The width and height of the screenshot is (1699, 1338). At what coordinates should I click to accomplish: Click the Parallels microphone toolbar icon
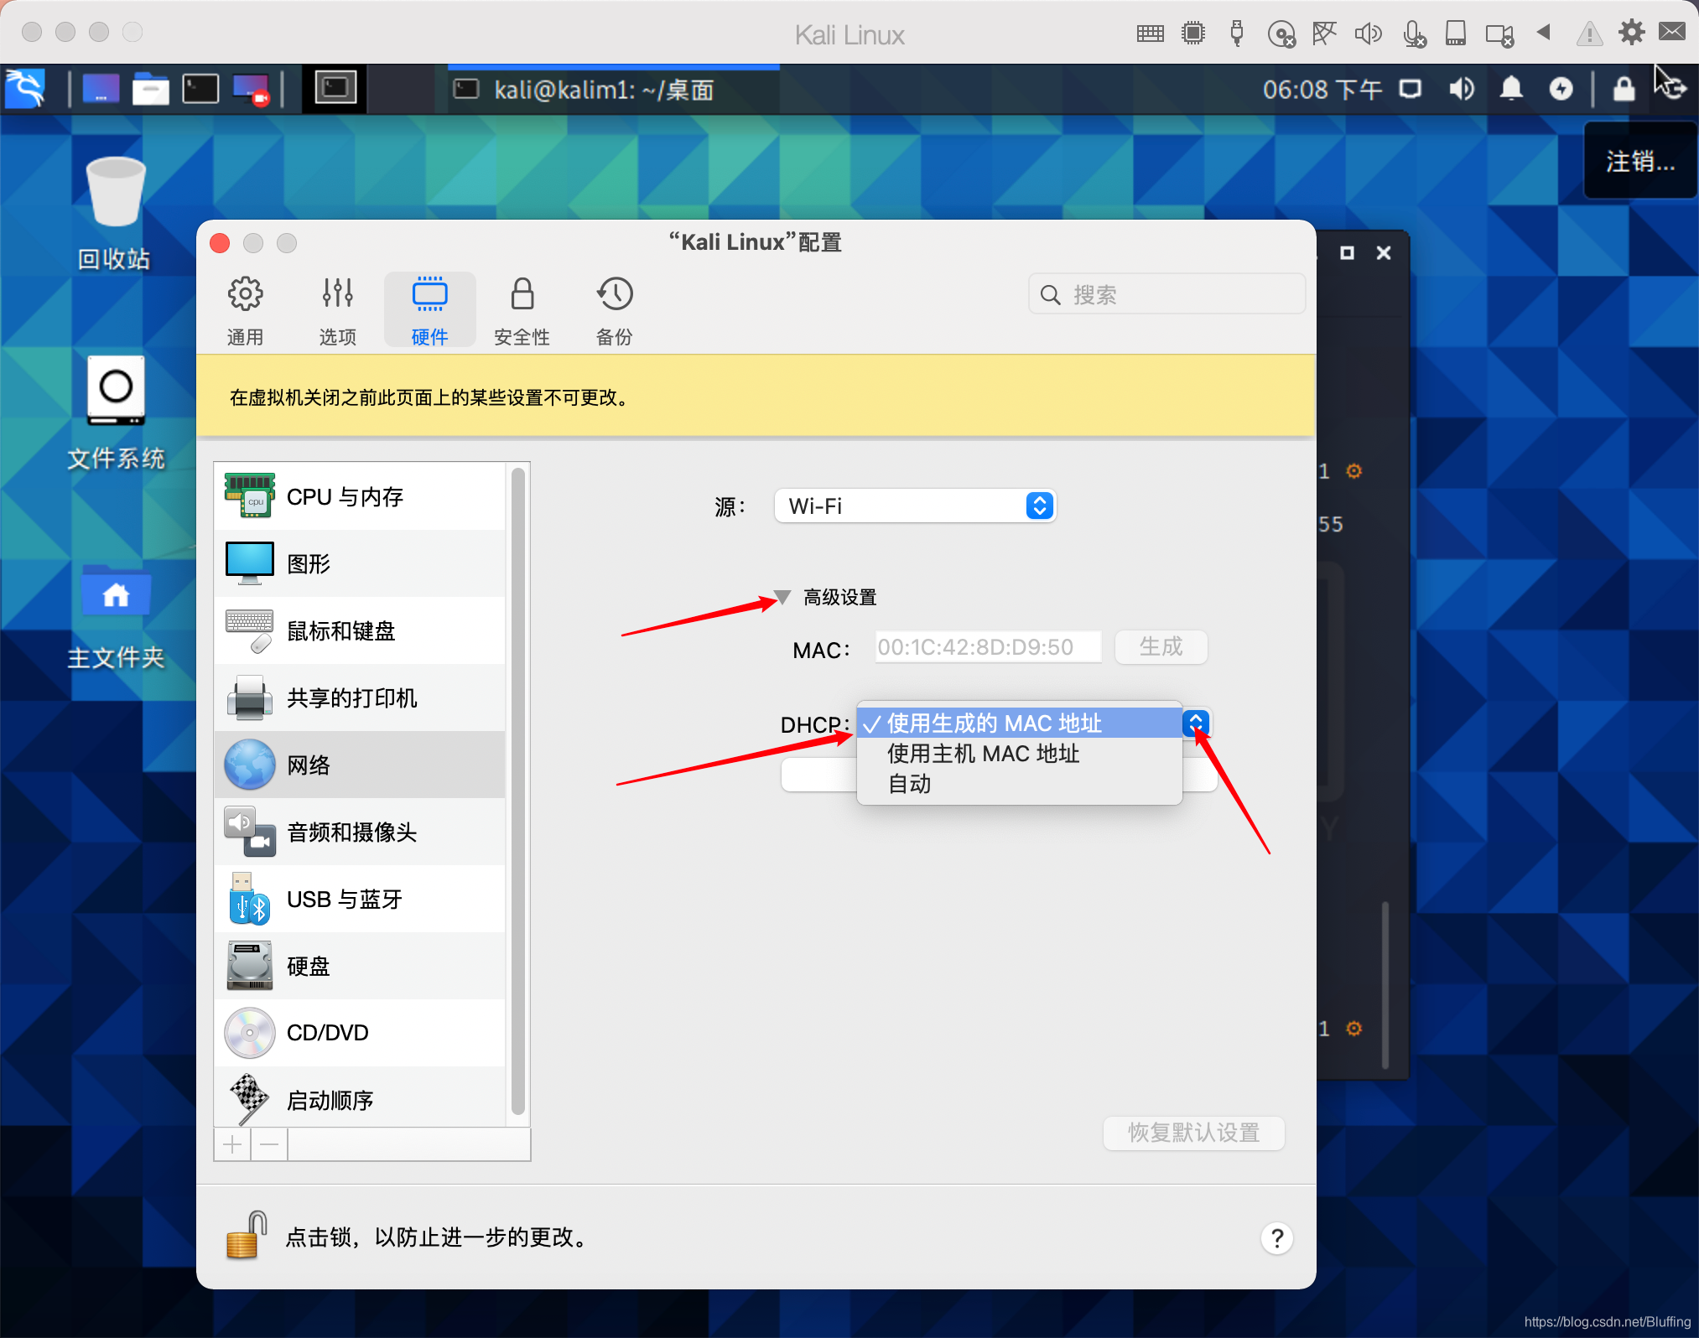[1413, 34]
